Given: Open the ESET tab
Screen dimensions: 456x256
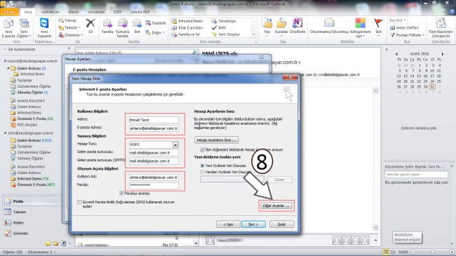Looking at the screenshot, I should [x=118, y=12].
